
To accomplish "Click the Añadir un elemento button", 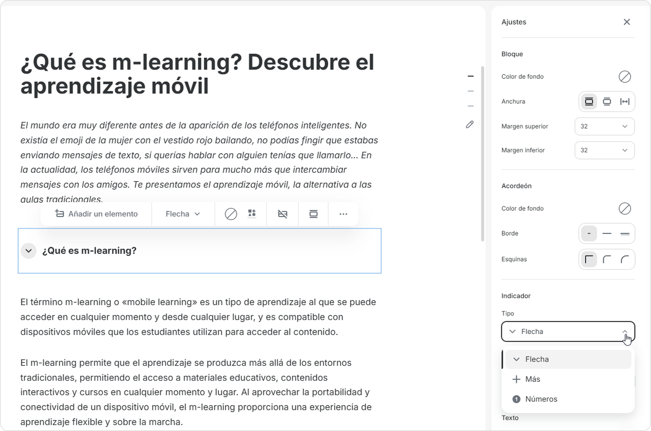I will coord(96,214).
